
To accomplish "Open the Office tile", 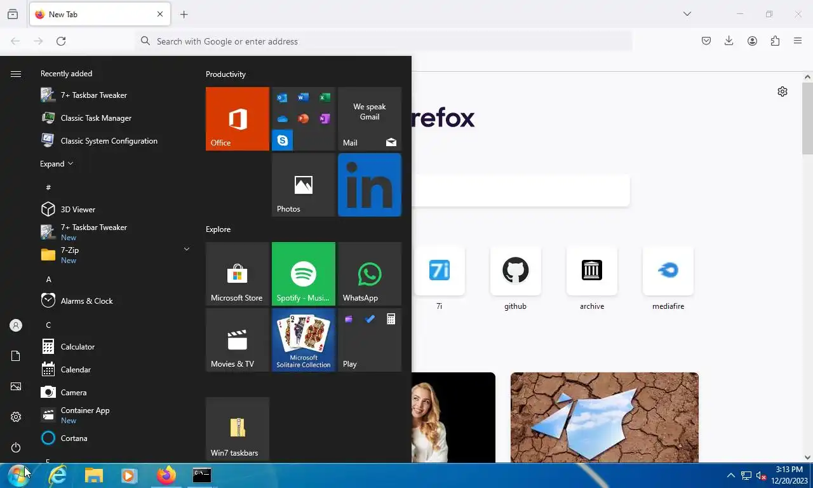I will click(238, 119).
